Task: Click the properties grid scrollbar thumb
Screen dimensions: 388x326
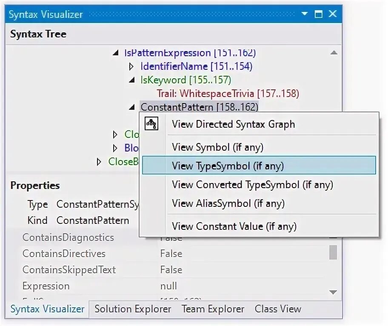Action: [x=333, y=252]
